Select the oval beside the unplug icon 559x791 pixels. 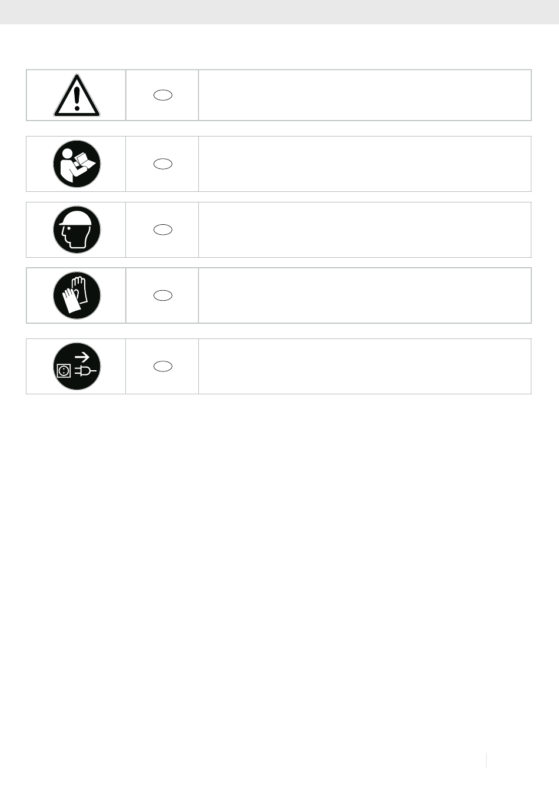pyautogui.click(x=163, y=366)
